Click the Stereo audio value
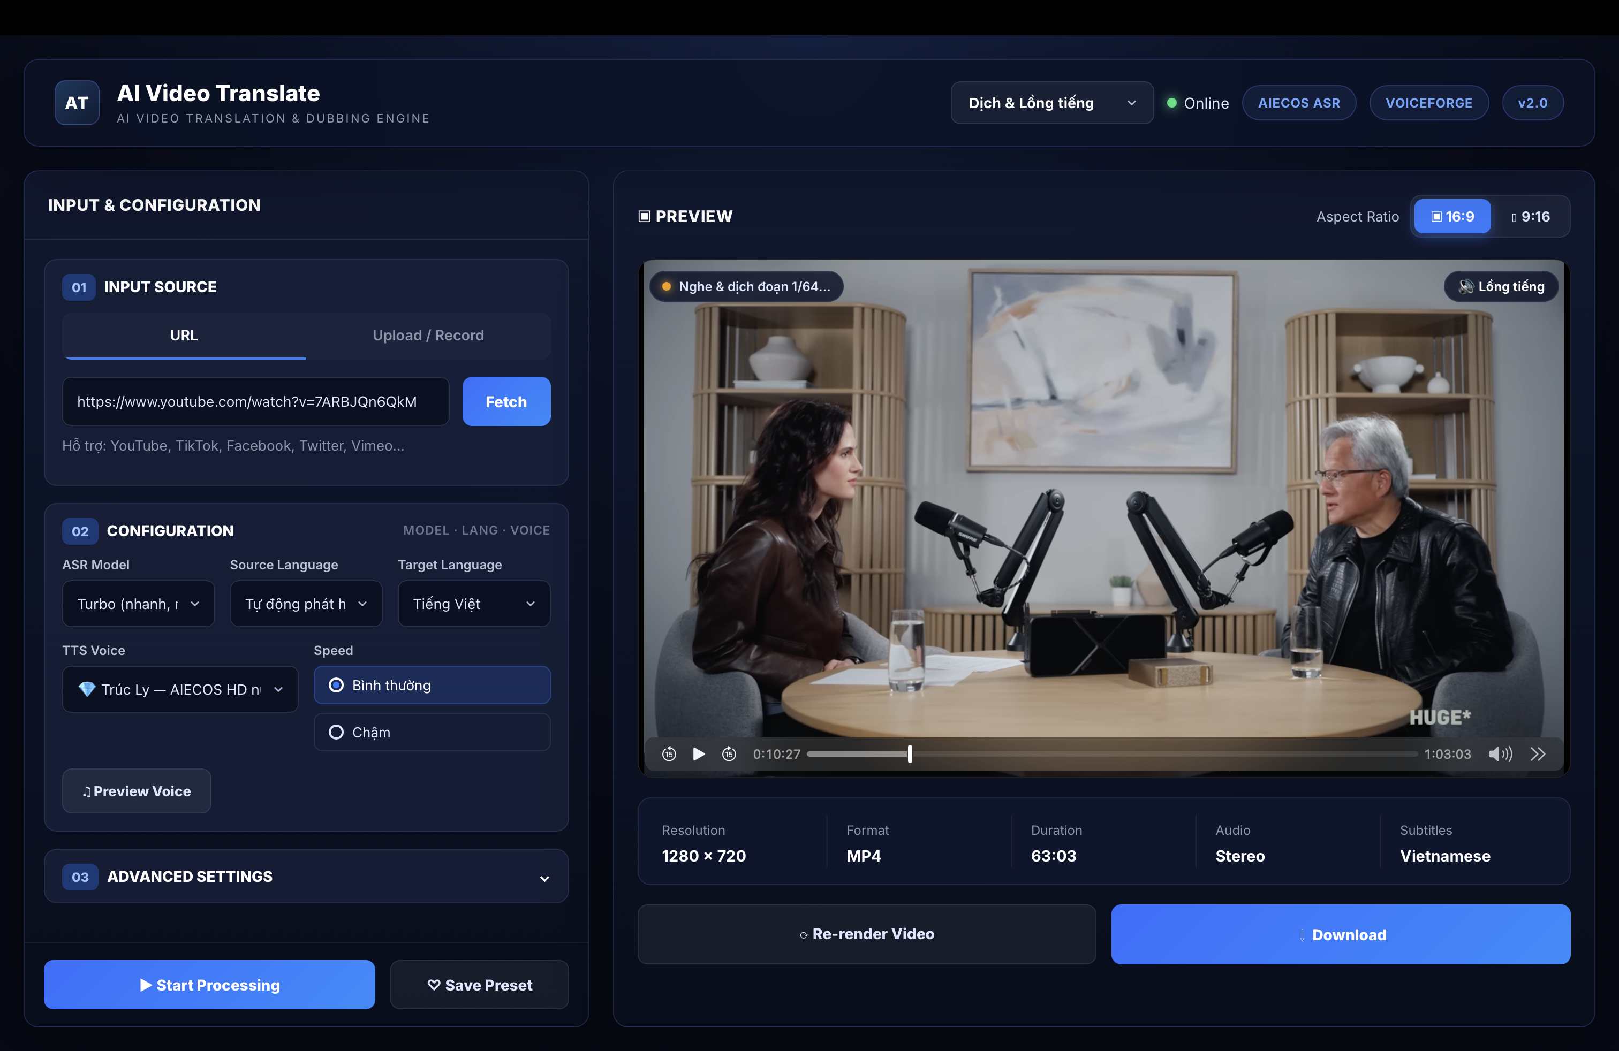The image size is (1619, 1051). (x=1239, y=856)
